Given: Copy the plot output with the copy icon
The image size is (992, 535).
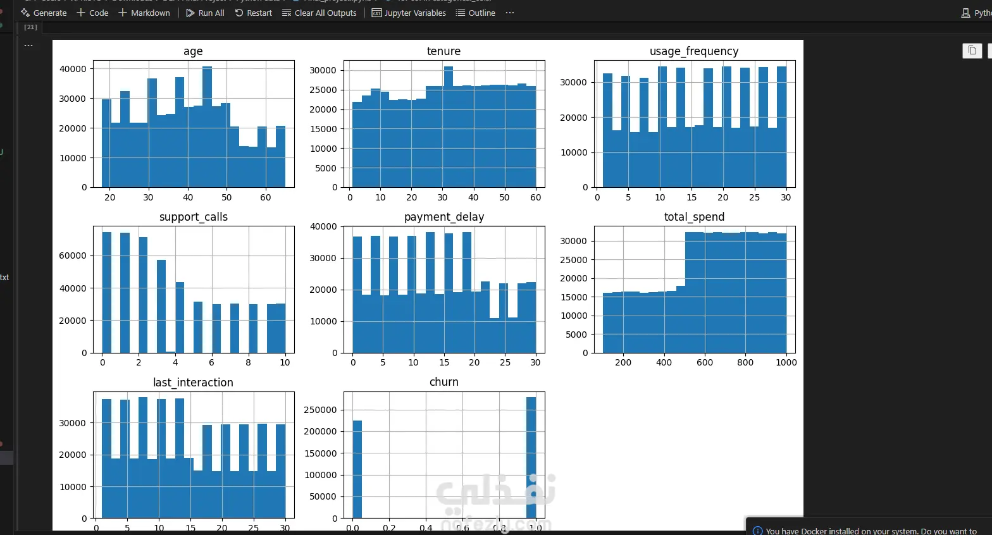Looking at the screenshot, I should click(972, 51).
